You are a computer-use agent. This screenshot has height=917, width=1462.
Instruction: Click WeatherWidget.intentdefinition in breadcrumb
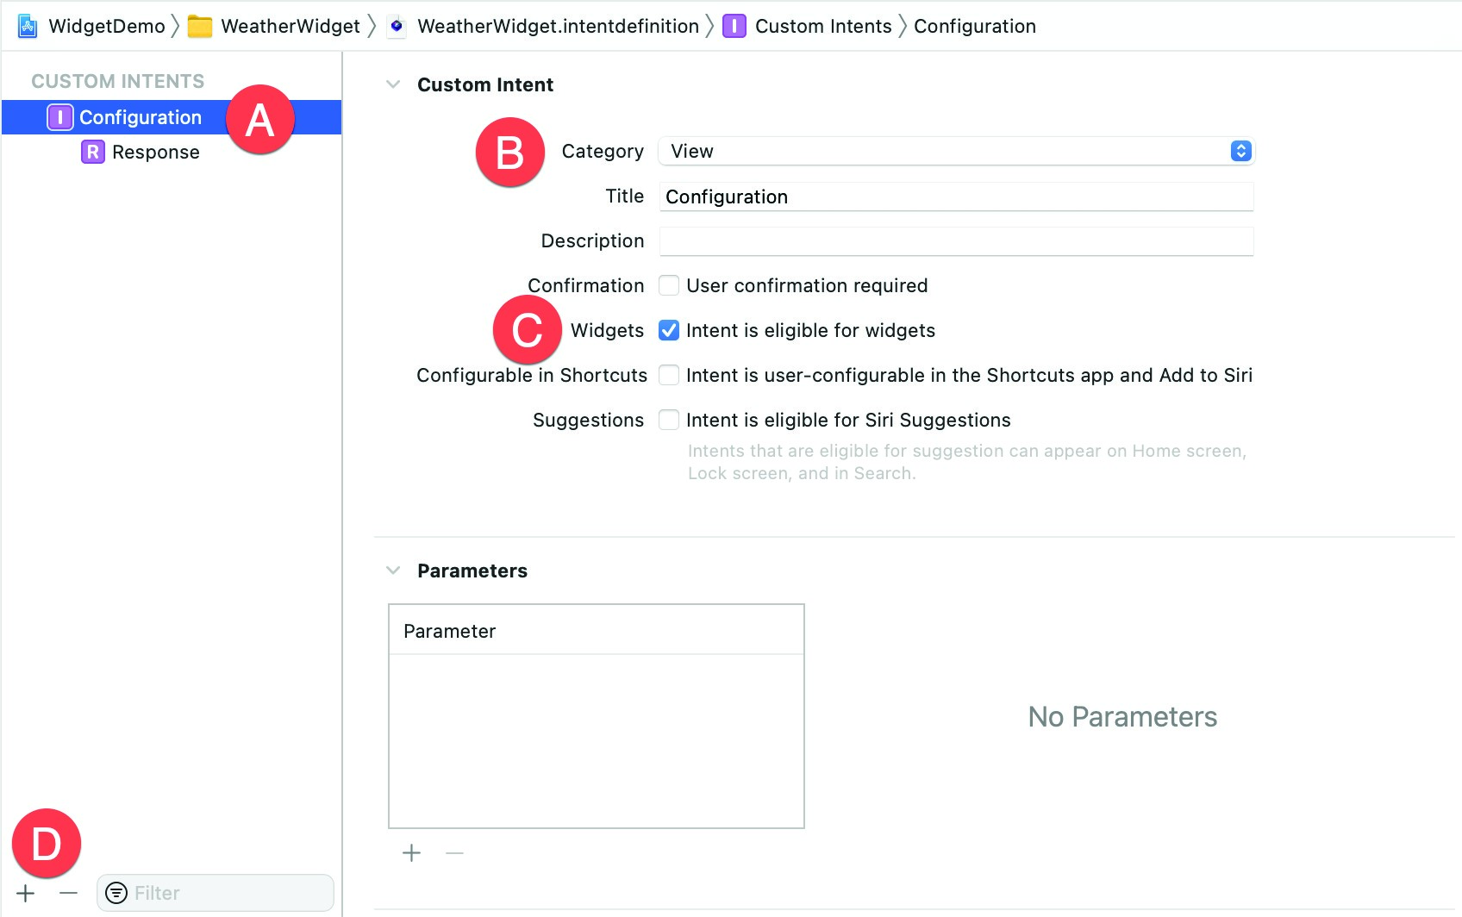[558, 26]
